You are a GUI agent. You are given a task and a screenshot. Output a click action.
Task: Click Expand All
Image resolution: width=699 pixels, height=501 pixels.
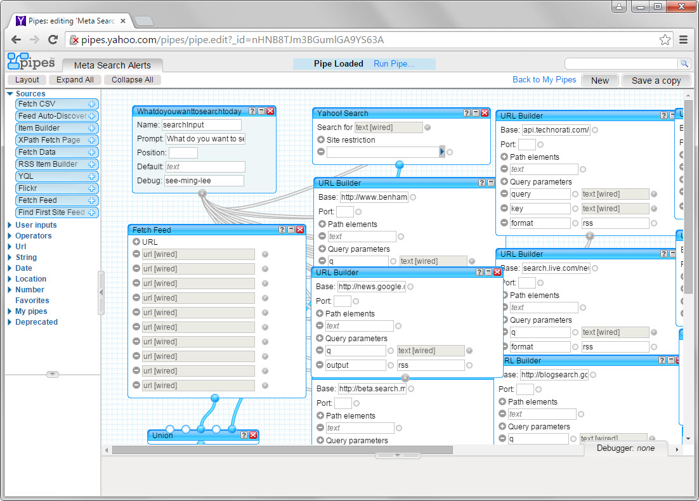tap(75, 80)
